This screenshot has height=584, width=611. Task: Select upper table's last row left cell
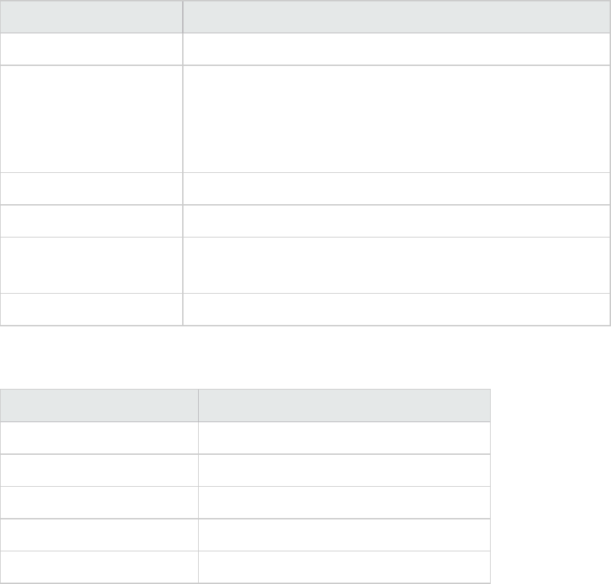[x=92, y=309]
